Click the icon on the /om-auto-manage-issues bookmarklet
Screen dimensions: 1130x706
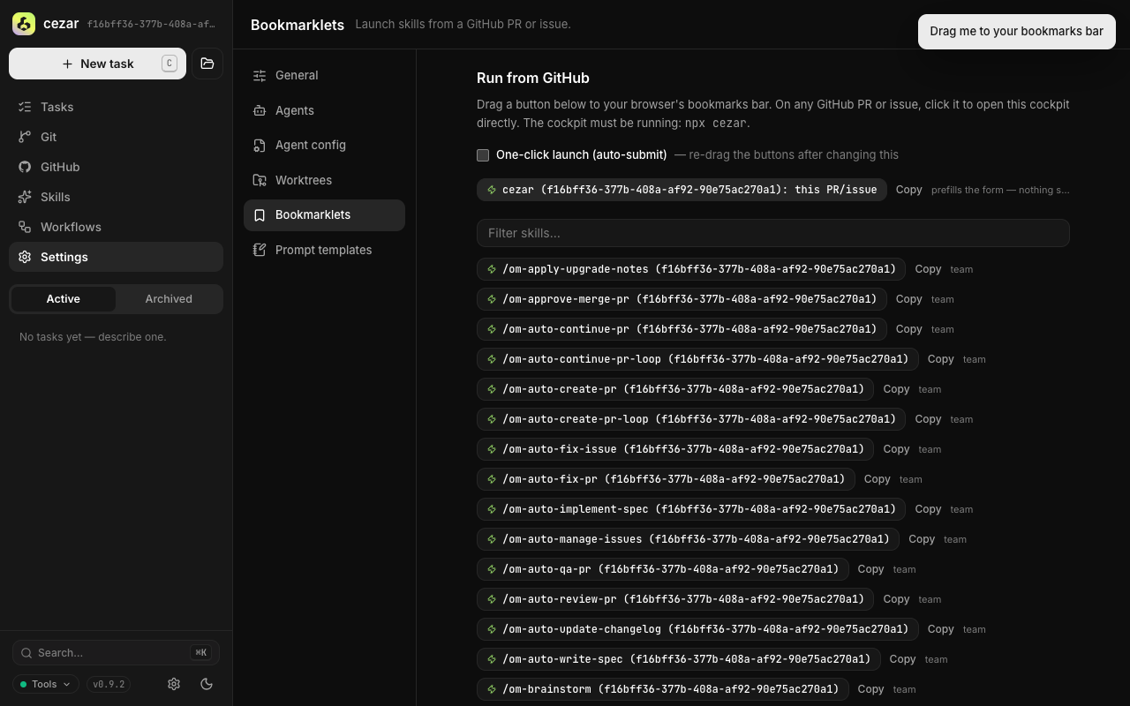click(492, 539)
